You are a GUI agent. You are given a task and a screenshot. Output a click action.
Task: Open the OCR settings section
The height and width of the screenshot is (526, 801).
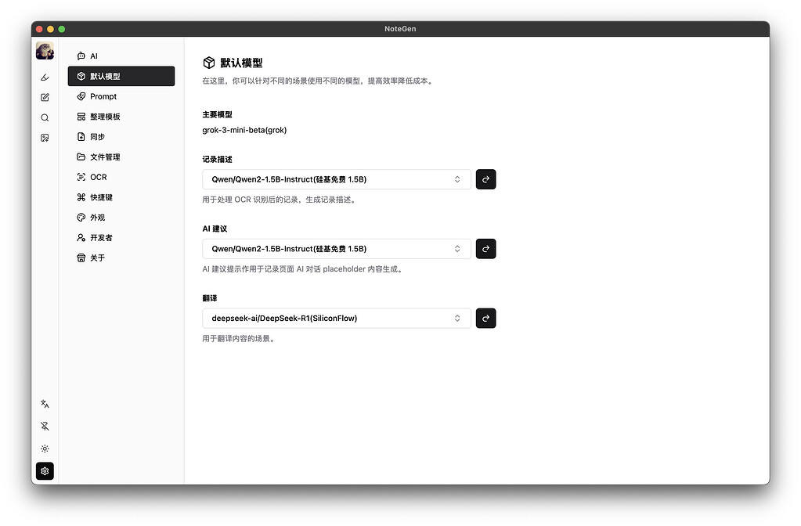pyautogui.click(x=121, y=177)
